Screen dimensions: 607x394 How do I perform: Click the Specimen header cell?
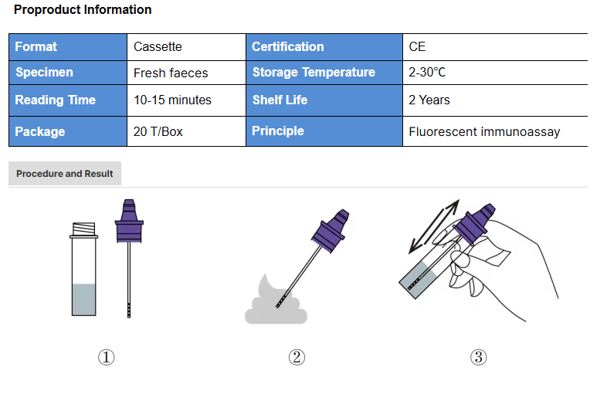pyautogui.click(x=68, y=73)
